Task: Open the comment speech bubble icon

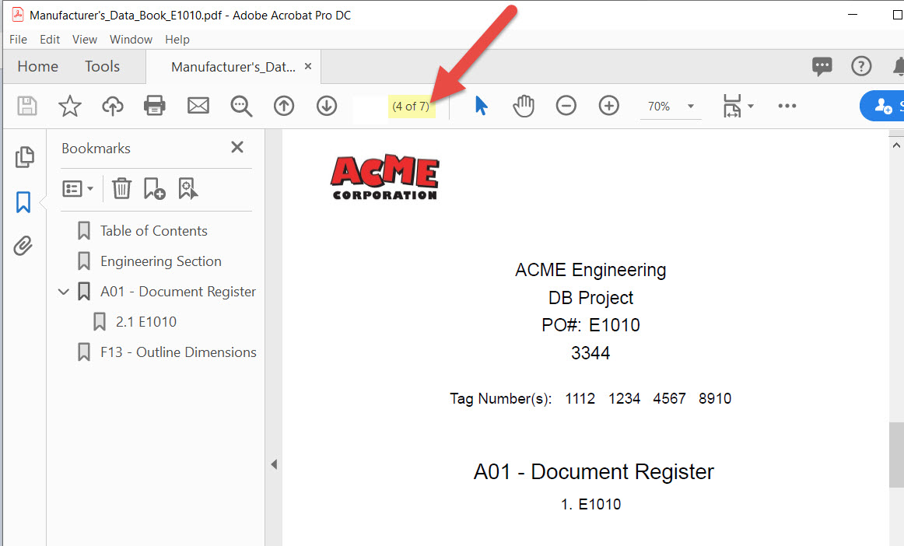Action: (822, 66)
